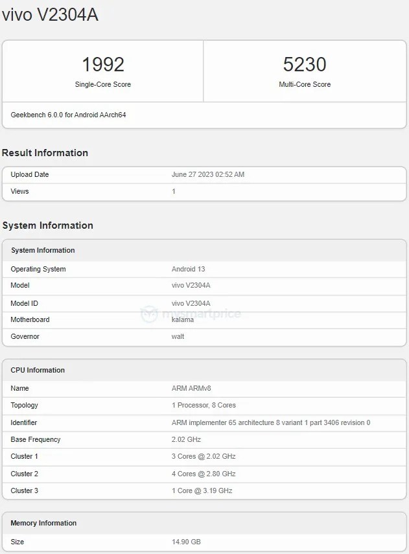
Task: Select the 1992 single-core score number
Action: 103,64
